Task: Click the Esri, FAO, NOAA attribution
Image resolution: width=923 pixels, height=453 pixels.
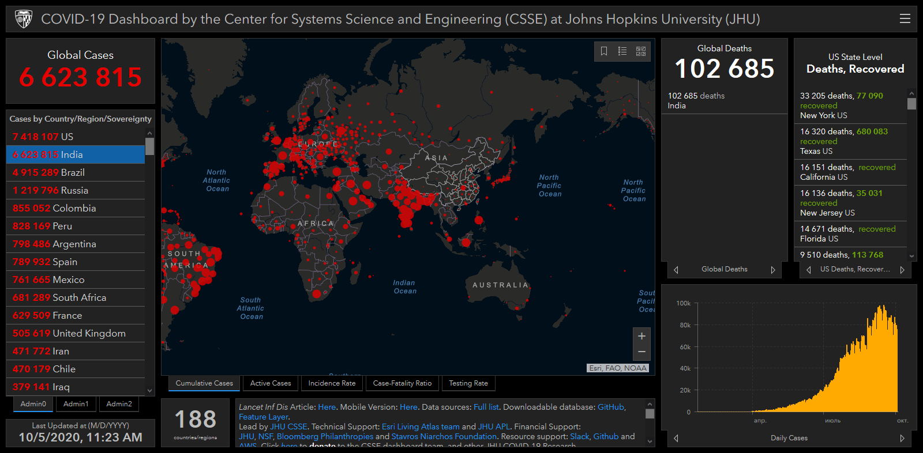Action: (x=618, y=368)
